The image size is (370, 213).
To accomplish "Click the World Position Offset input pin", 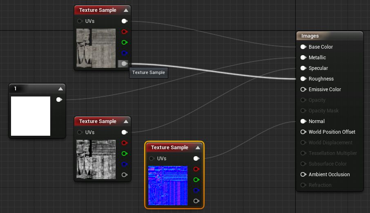I will tap(303, 132).
